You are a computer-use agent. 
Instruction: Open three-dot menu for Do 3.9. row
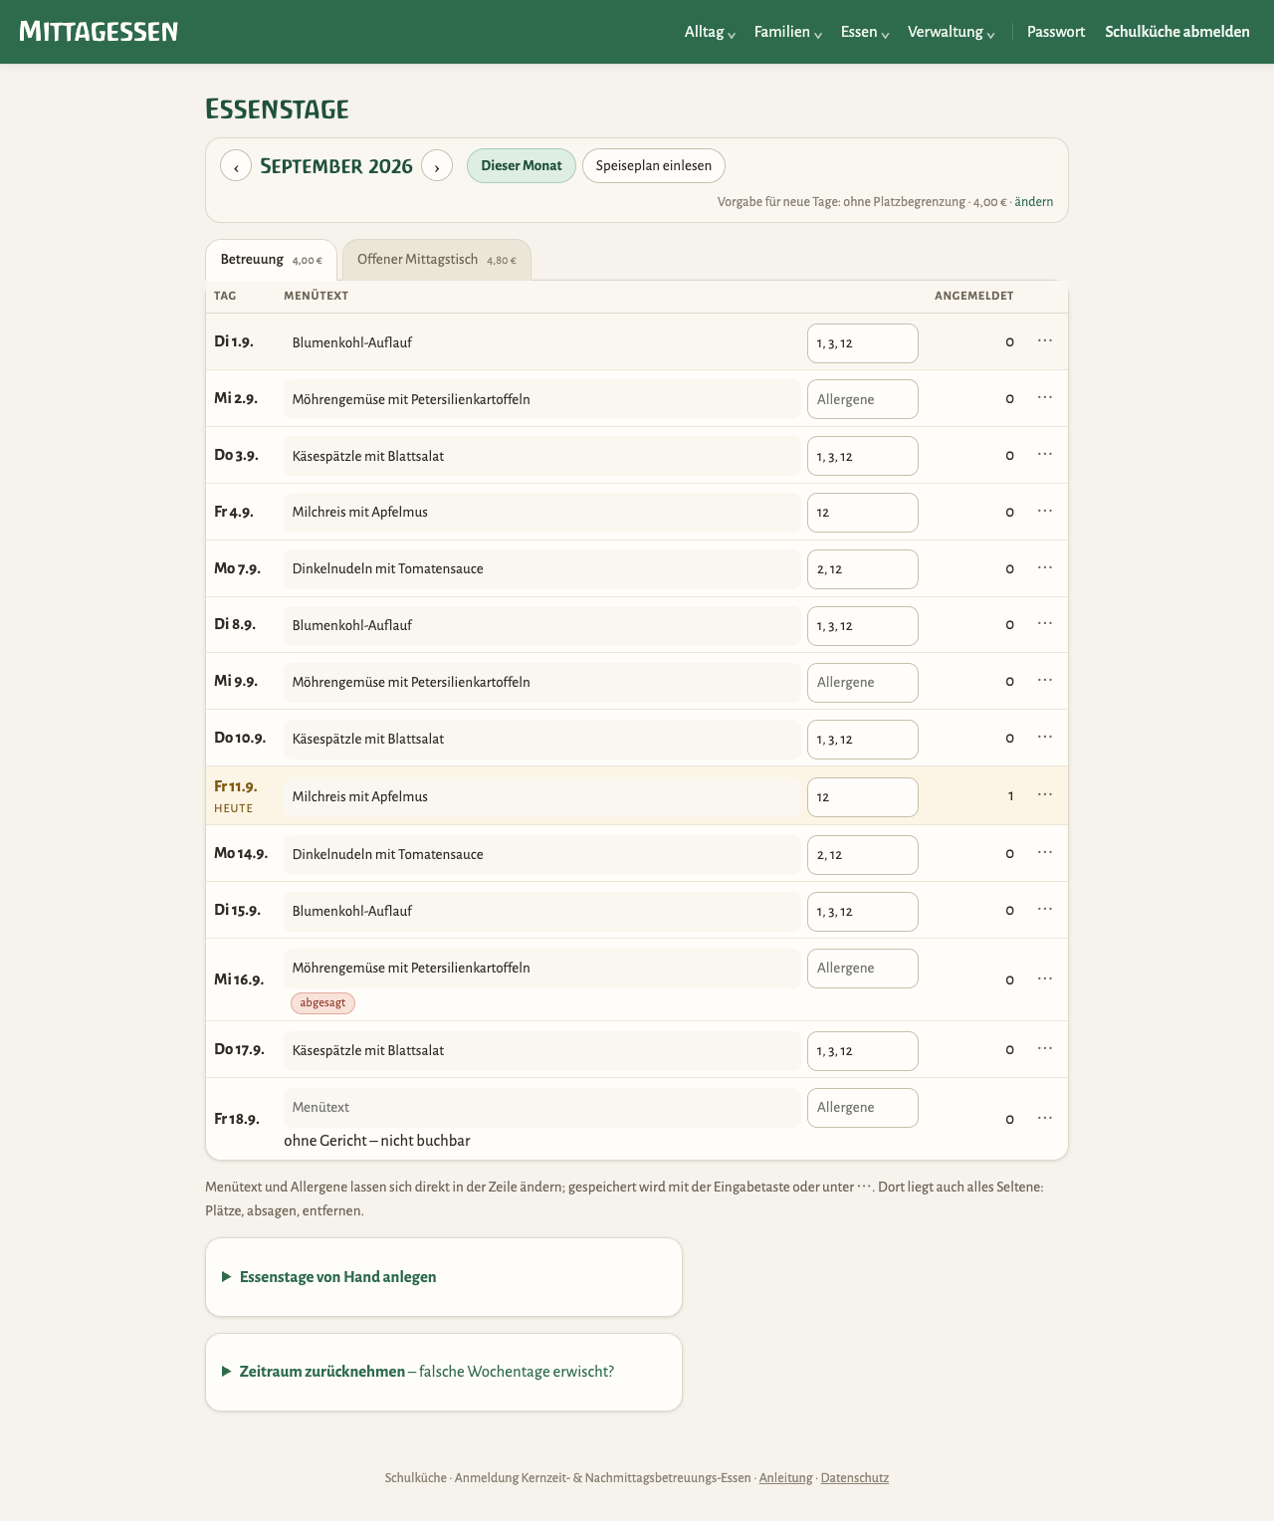1045,454
